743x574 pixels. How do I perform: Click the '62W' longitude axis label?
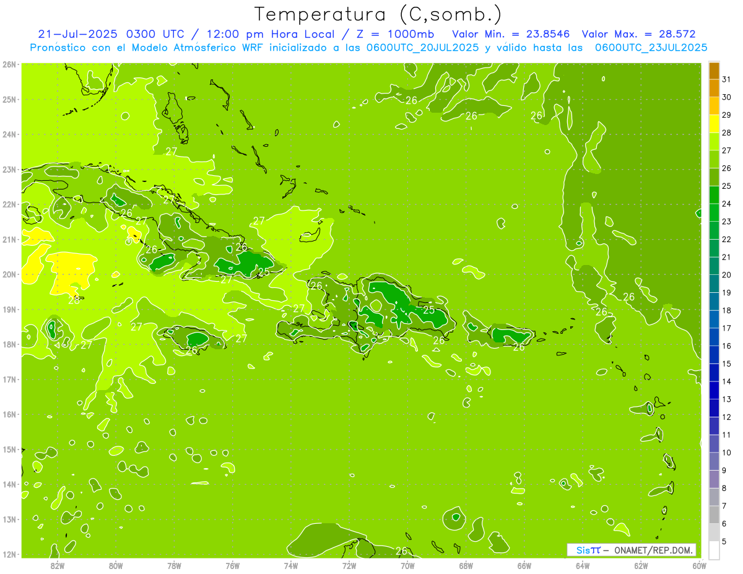(641, 565)
